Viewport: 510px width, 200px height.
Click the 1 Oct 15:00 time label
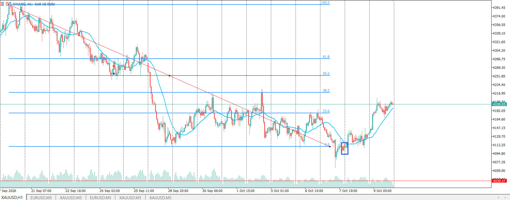246,191
